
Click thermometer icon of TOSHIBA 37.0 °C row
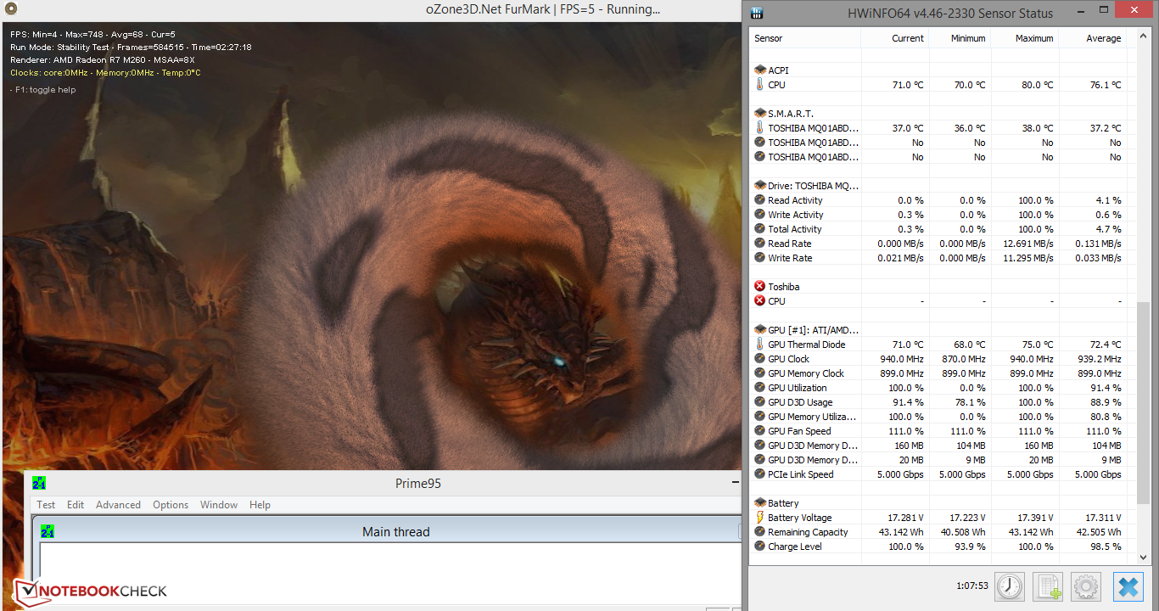pyautogui.click(x=759, y=128)
